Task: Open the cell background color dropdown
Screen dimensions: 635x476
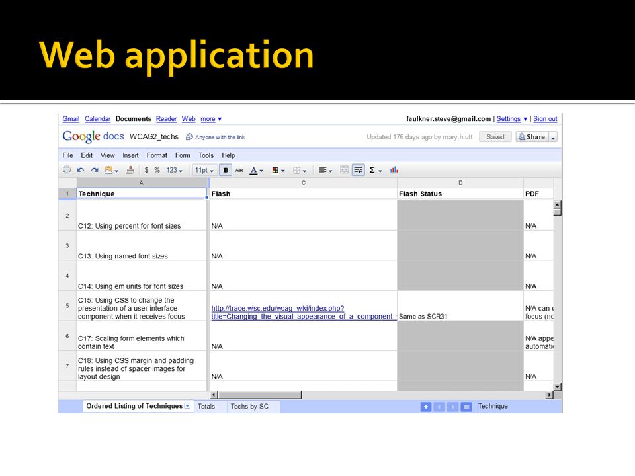Action: tap(278, 170)
